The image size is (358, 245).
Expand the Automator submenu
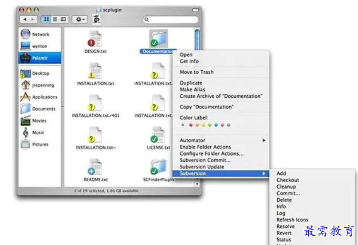coord(221,140)
